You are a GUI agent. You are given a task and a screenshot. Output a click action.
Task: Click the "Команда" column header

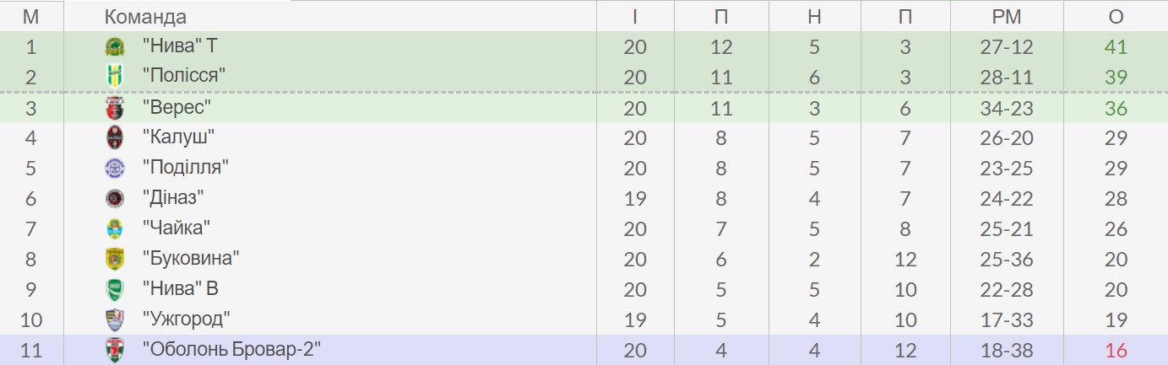[145, 17]
